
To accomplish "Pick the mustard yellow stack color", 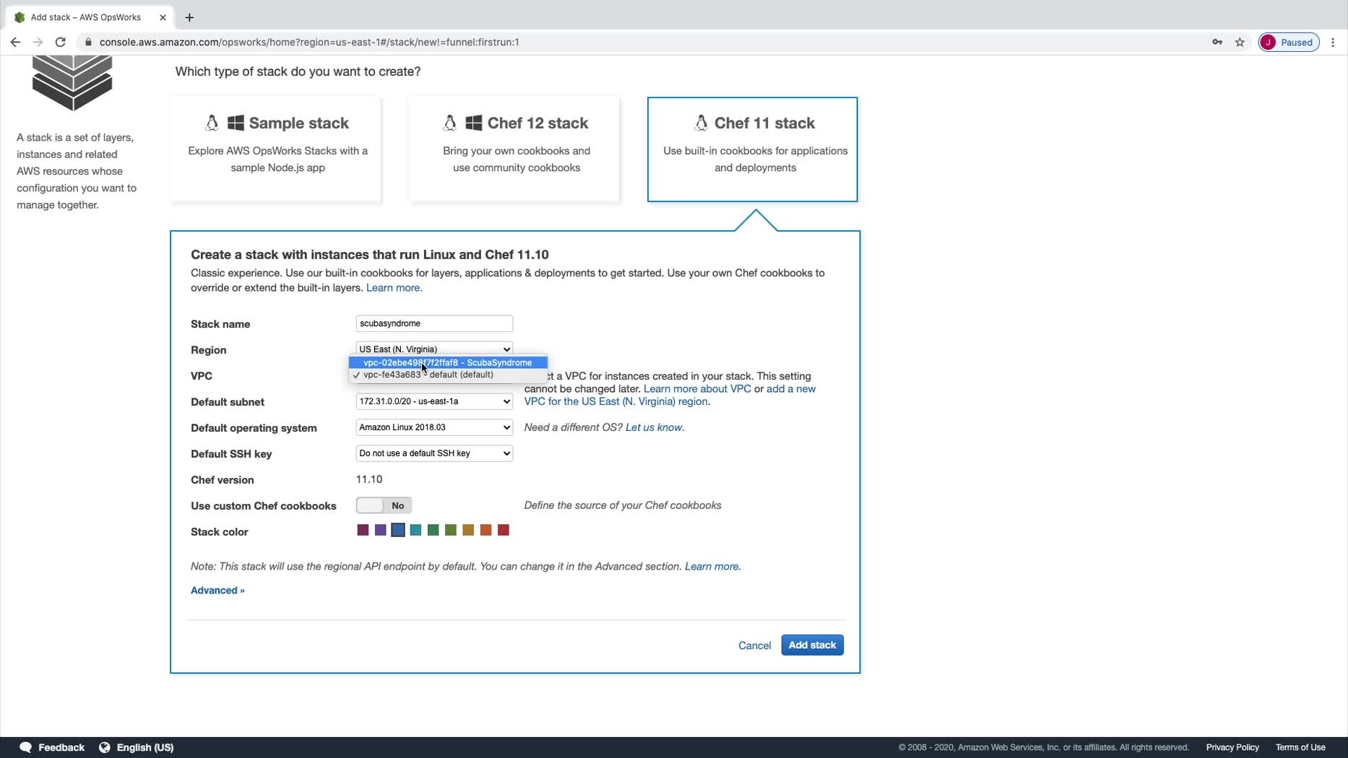I will click(468, 531).
